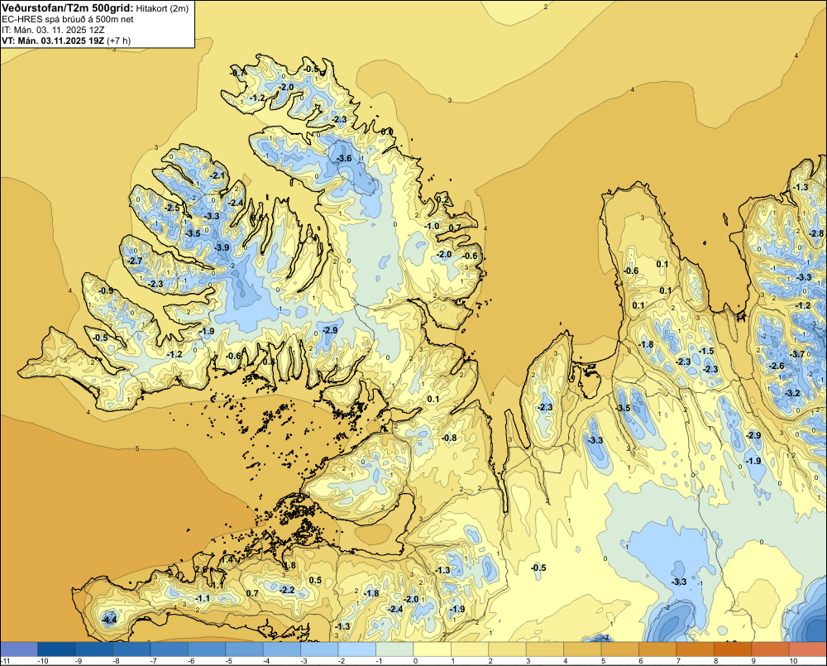Click the -1.5 temperature label
The height and width of the screenshot is (666, 827).
pos(707,351)
